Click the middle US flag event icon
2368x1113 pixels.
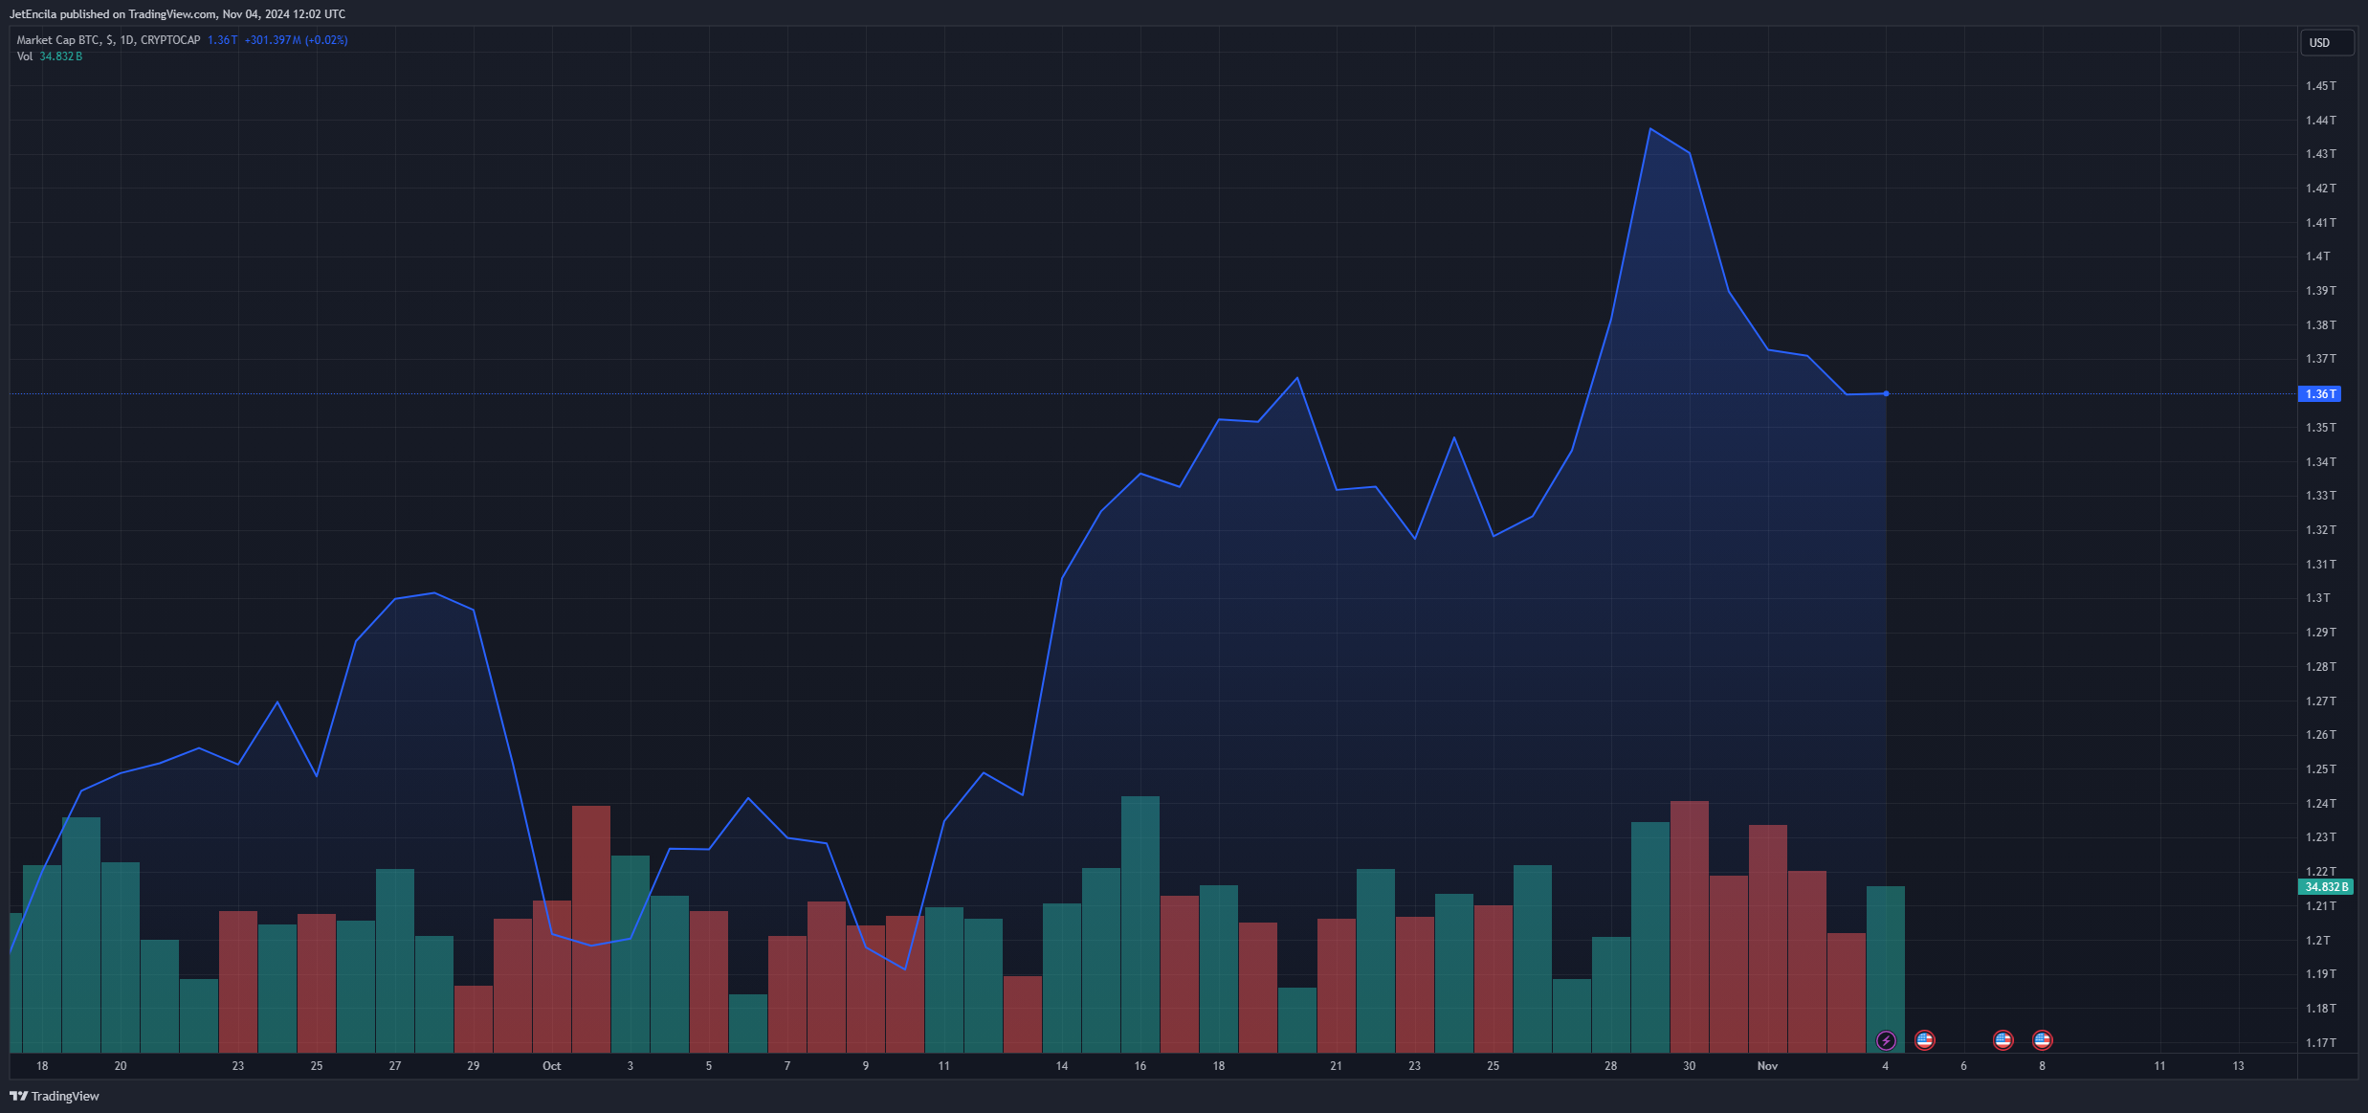pos(2003,1040)
